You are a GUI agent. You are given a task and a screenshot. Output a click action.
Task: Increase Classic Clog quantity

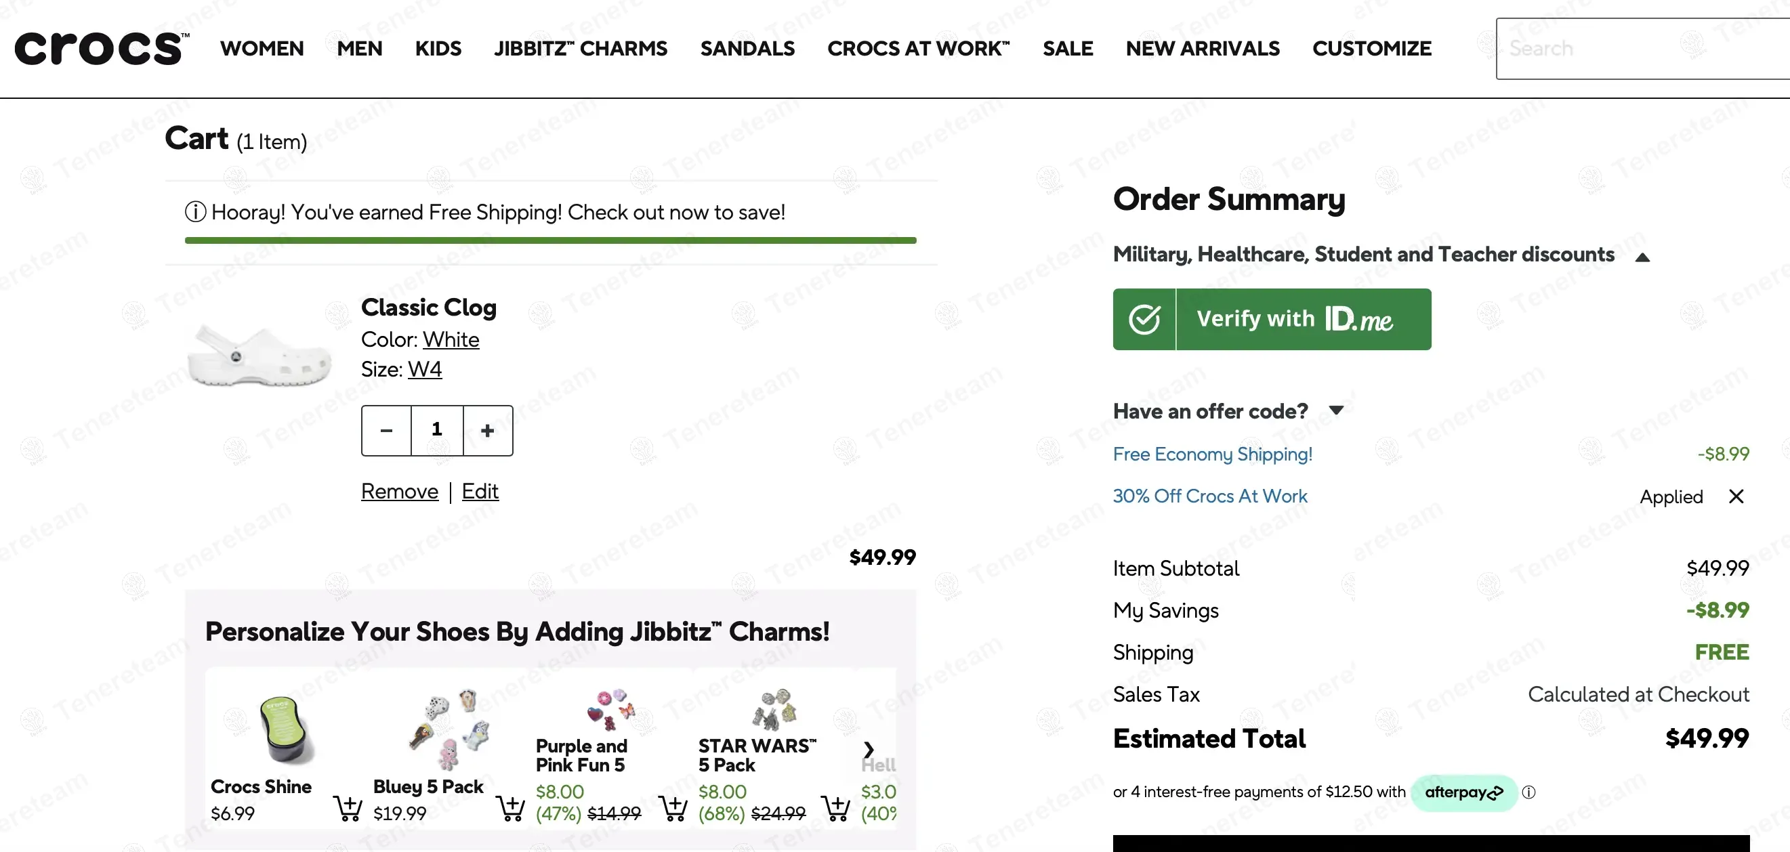tap(488, 431)
